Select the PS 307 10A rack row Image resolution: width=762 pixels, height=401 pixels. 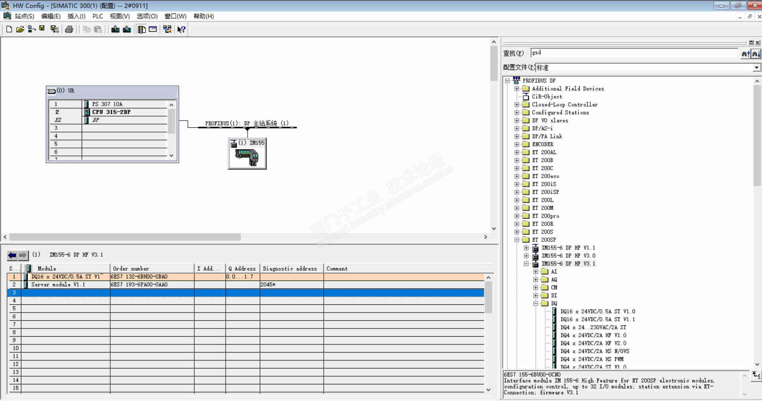coord(108,104)
